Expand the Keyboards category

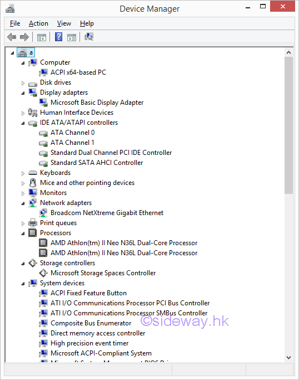tap(23, 173)
